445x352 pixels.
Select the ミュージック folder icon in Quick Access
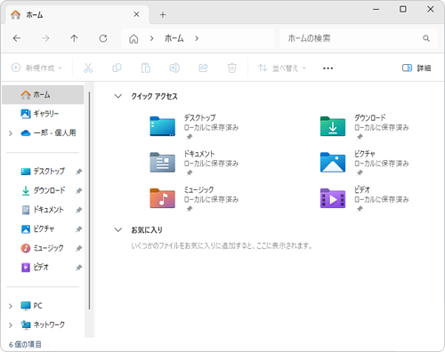click(x=162, y=198)
